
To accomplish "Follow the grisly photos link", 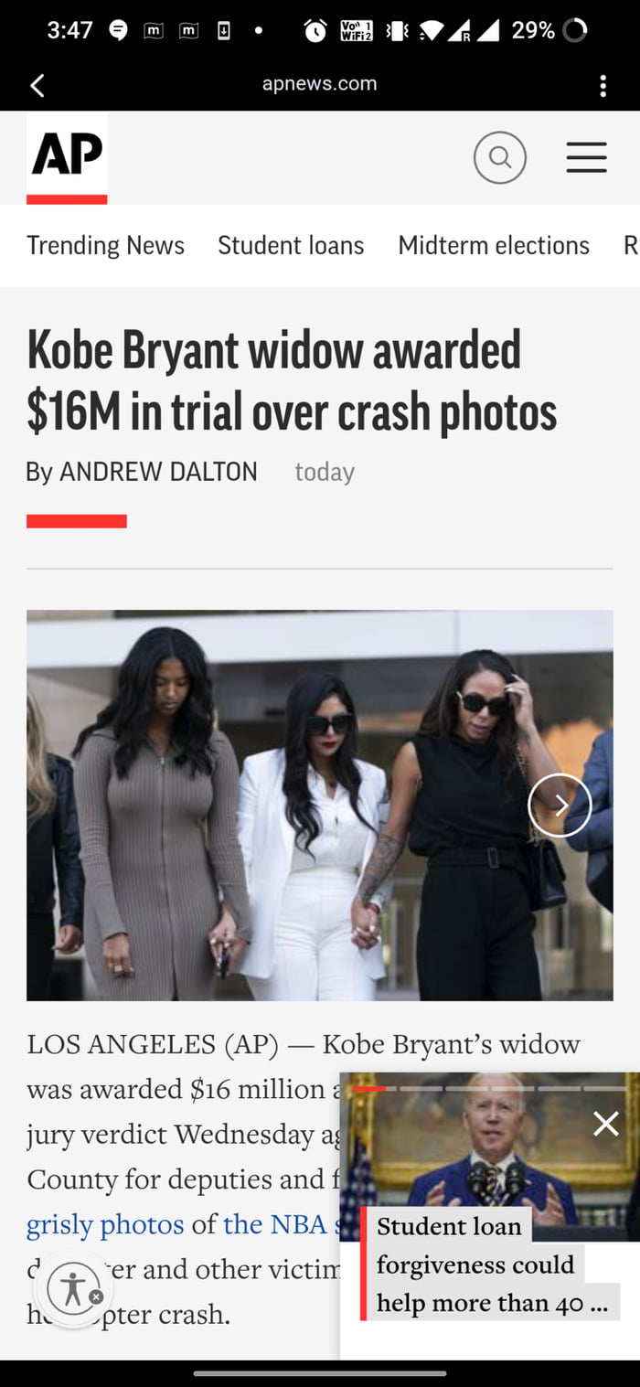I will (105, 1224).
